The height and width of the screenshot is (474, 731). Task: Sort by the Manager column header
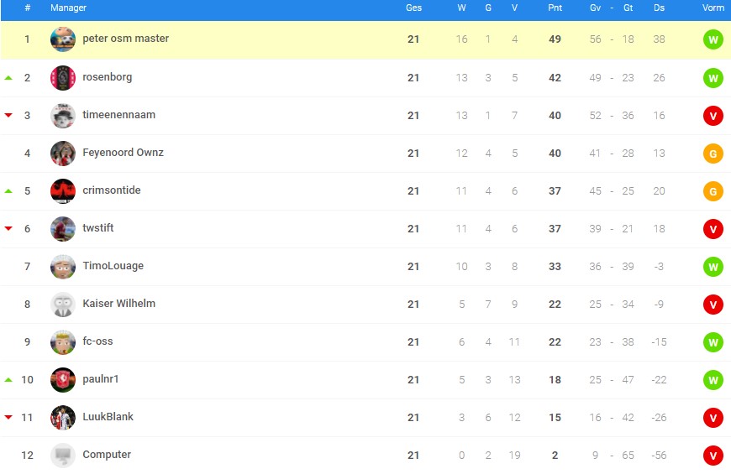[69, 8]
